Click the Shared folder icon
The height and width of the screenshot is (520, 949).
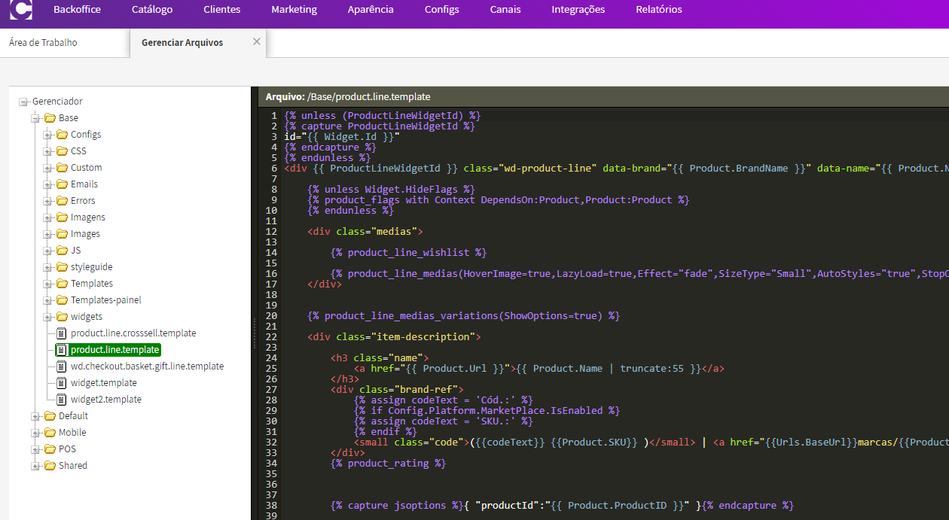(50, 466)
